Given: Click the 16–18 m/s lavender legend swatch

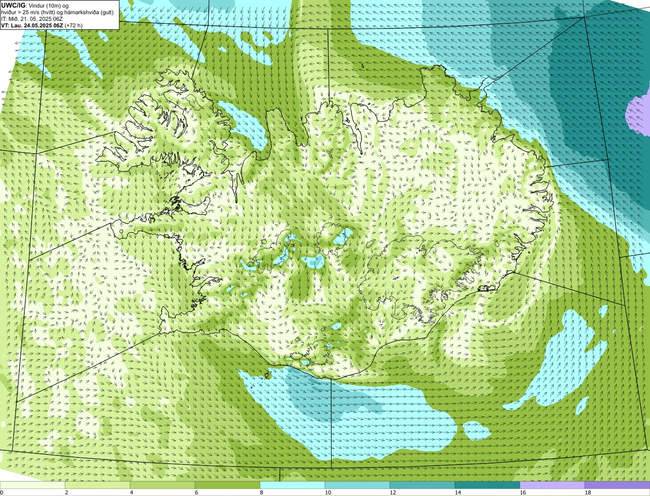Looking at the screenshot, I should pyautogui.click(x=552, y=485).
